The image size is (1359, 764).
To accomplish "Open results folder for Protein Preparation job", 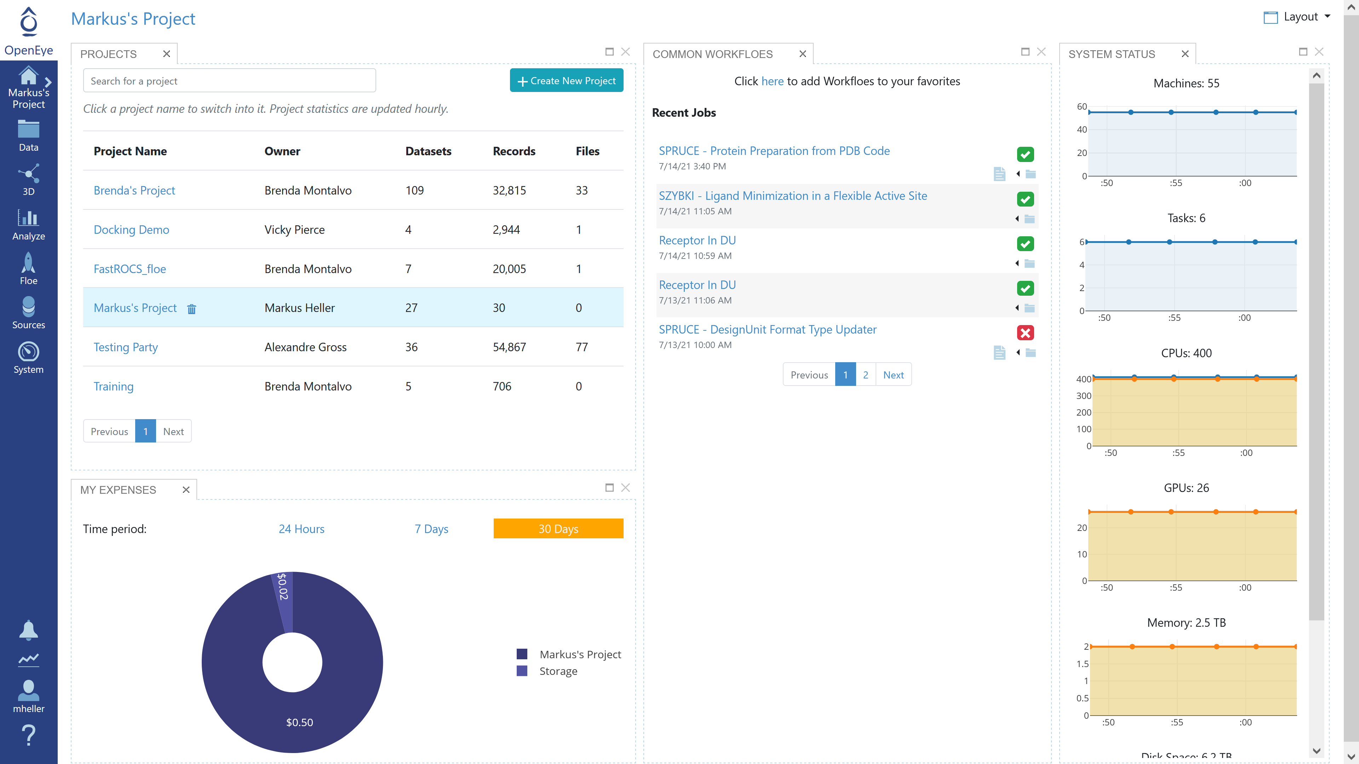I will (1030, 174).
